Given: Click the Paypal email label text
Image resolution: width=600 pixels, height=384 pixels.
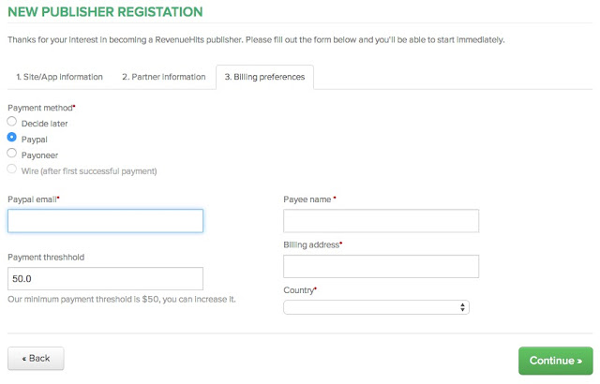Looking at the screenshot, I should [x=33, y=199].
